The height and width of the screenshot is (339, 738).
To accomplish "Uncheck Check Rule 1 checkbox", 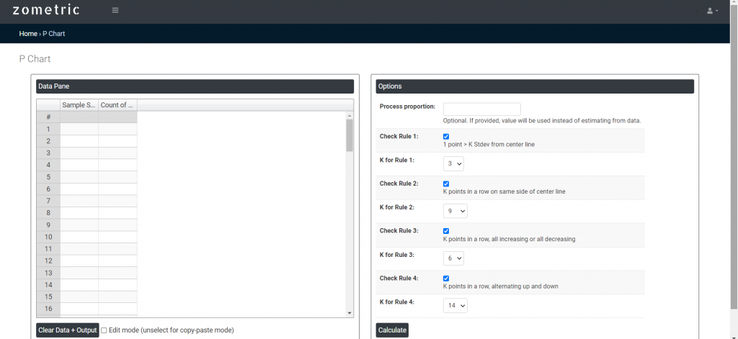I will tap(446, 136).
